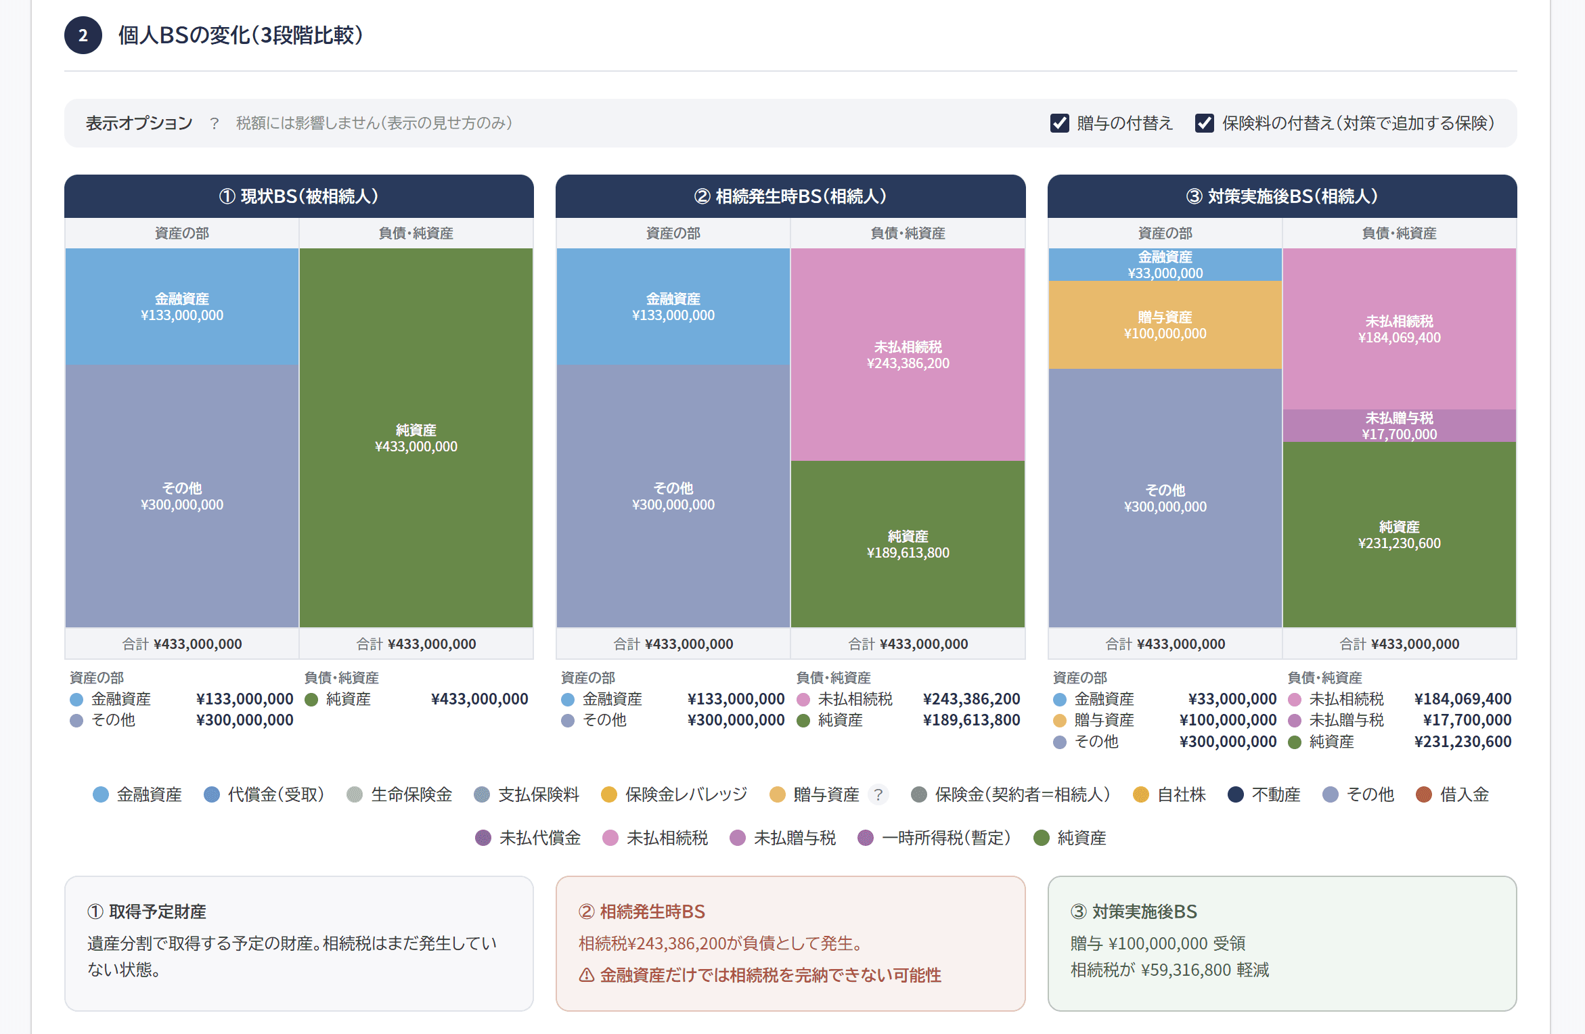Click the section number 2 badge
Image resolution: width=1585 pixels, height=1034 pixels.
[83, 35]
